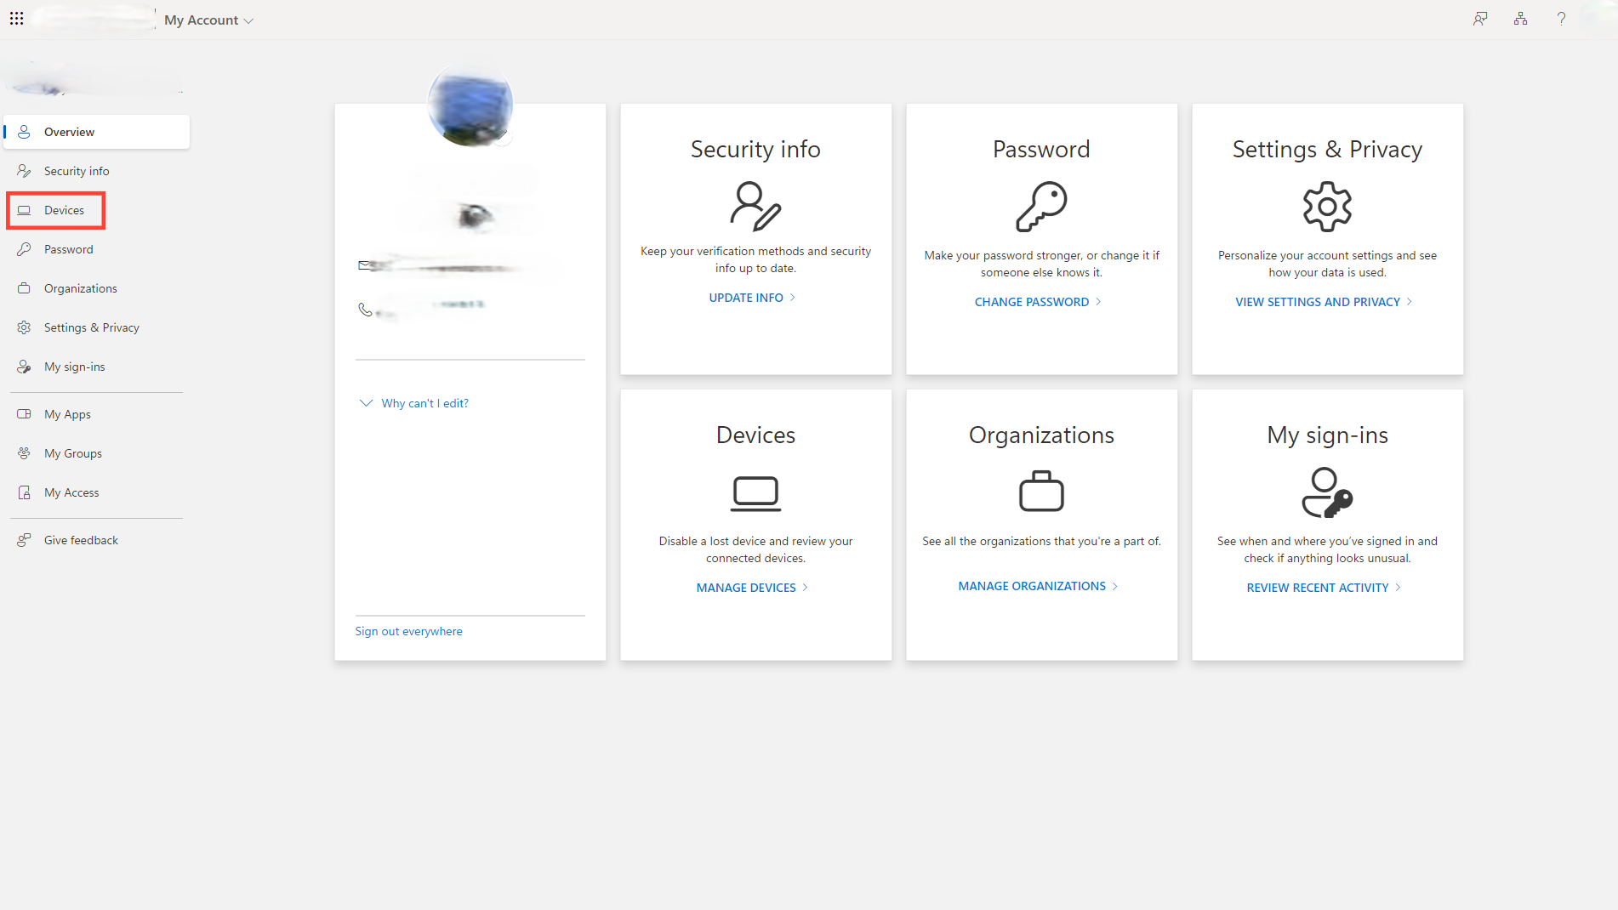Image resolution: width=1618 pixels, height=910 pixels.
Task: Click the My Apps icon in sidebar
Action: click(x=24, y=414)
